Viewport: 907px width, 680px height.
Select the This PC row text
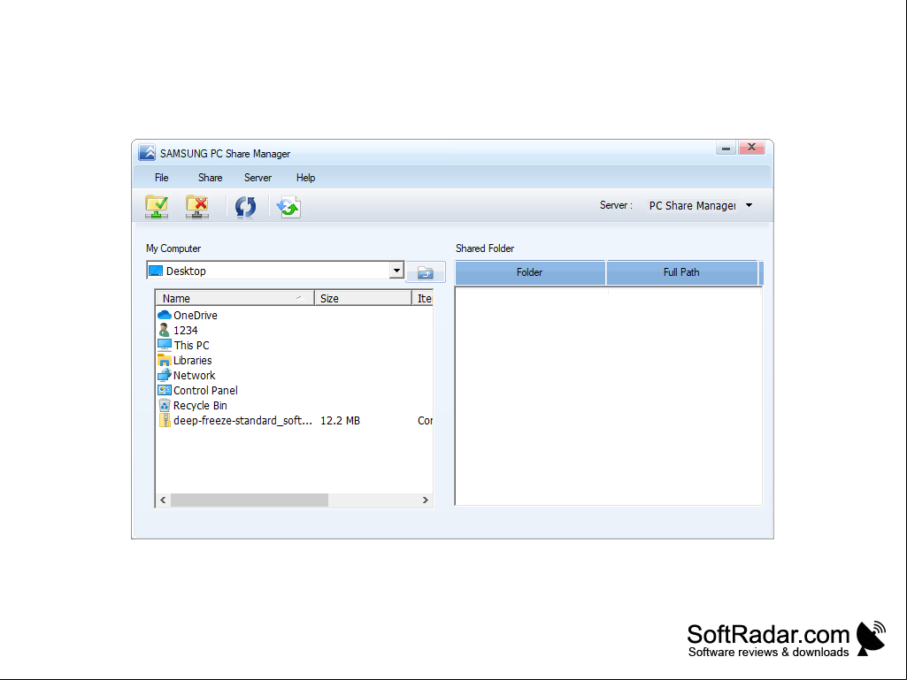[191, 345]
